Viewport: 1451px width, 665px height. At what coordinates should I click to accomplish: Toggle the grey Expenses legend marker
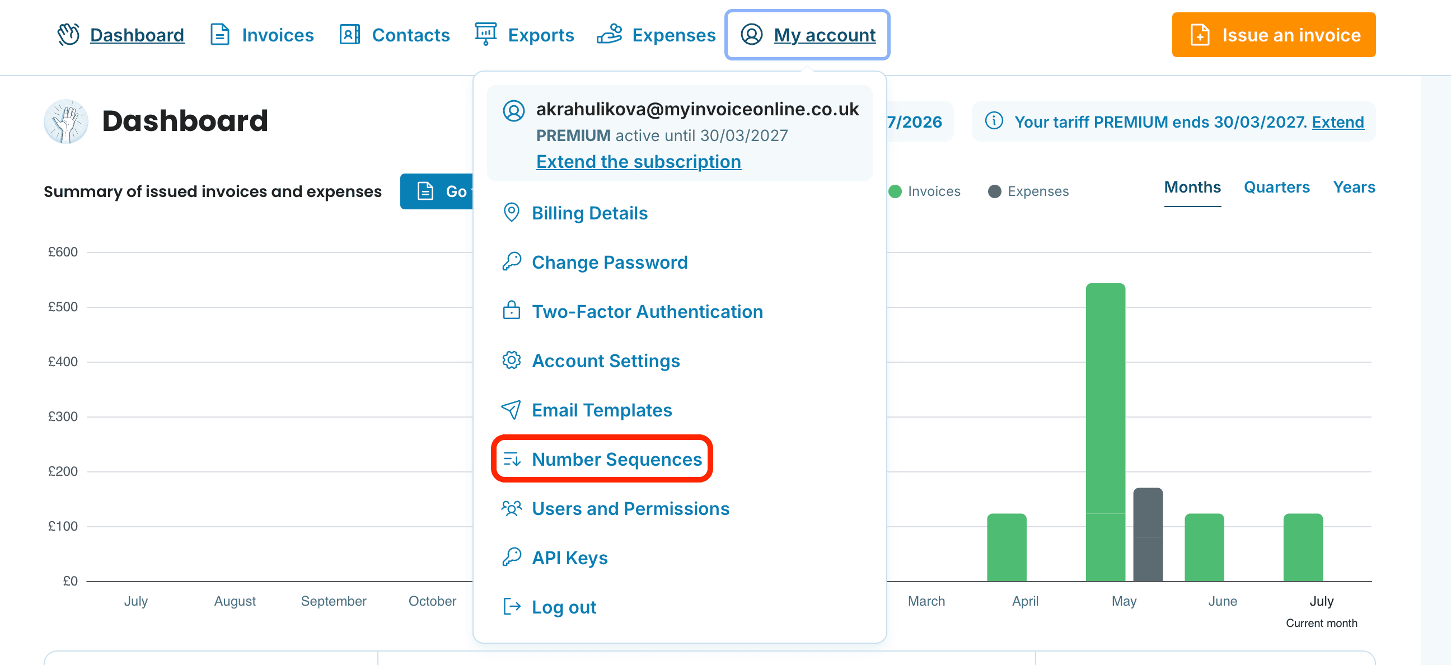(x=995, y=191)
